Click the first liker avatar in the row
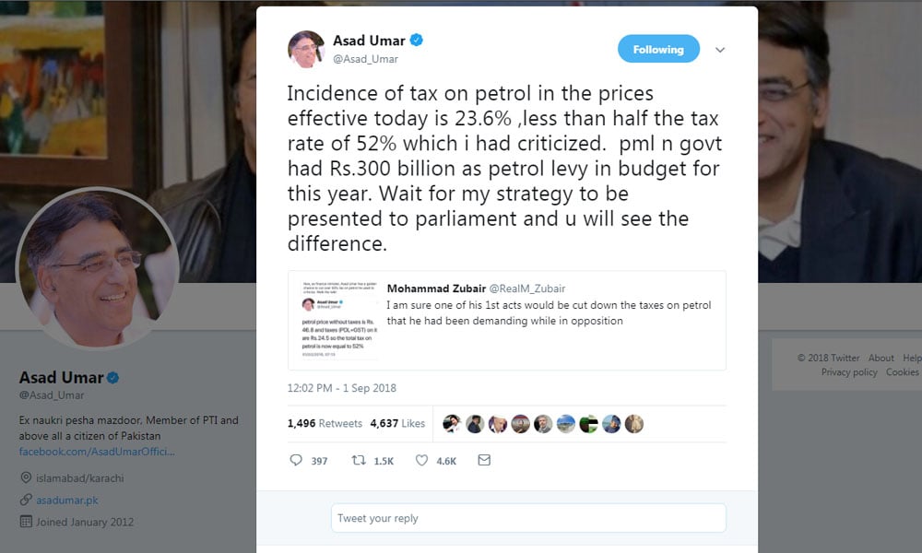The width and height of the screenshot is (922, 553). [452, 424]
